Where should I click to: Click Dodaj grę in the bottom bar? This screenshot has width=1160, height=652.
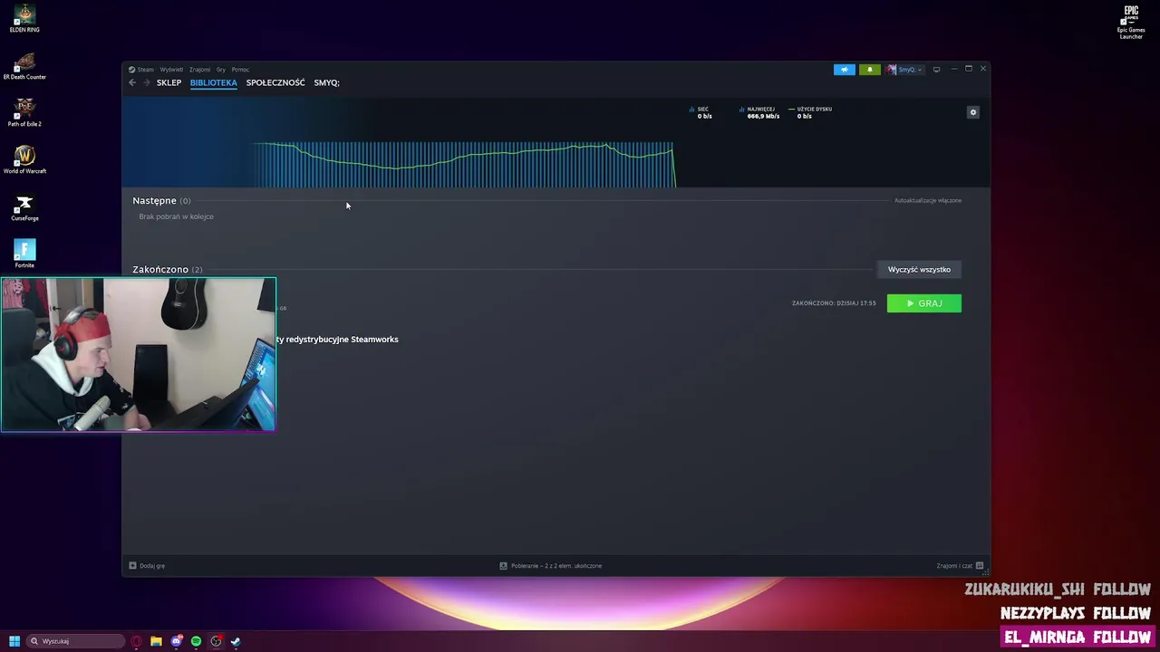(152, 566)
